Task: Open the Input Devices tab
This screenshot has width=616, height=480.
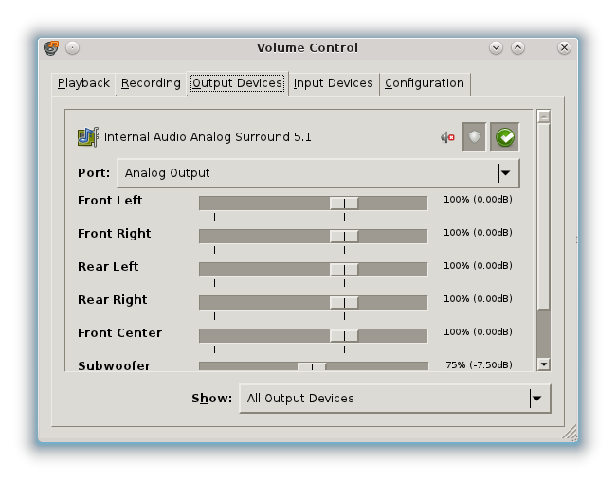Action: pyautogui.click(x=333, y=83)
